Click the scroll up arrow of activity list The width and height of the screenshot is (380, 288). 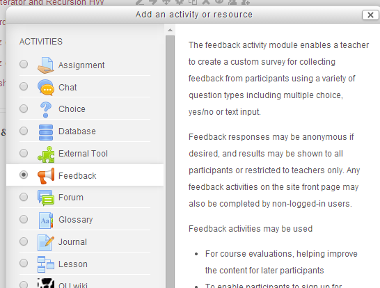coord(170,30)
